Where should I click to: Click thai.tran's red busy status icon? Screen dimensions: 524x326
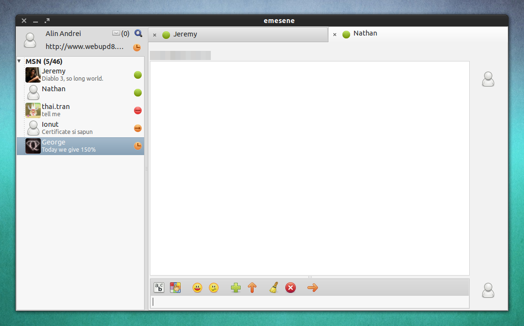[138, 110]
